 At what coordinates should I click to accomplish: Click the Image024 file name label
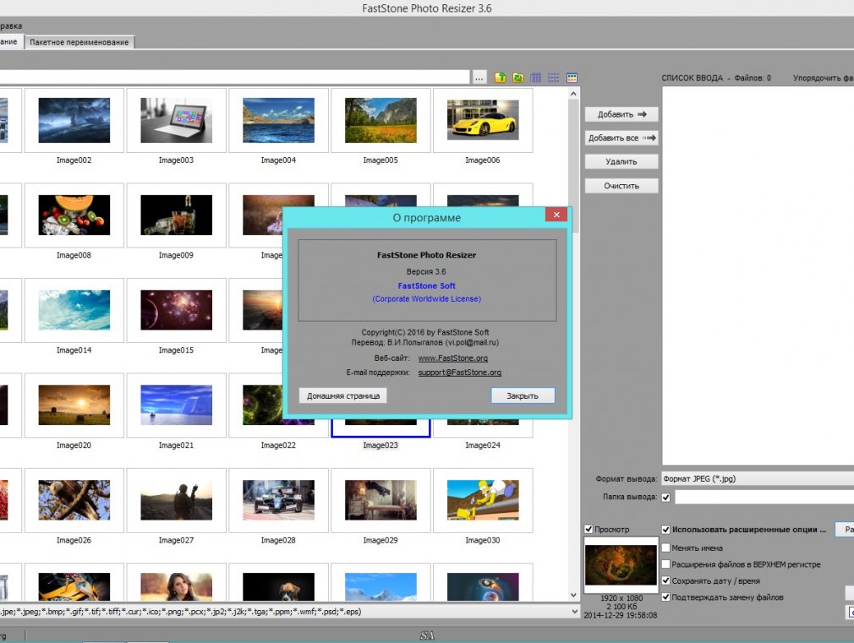pyautogui.click(x=483, y=445)
